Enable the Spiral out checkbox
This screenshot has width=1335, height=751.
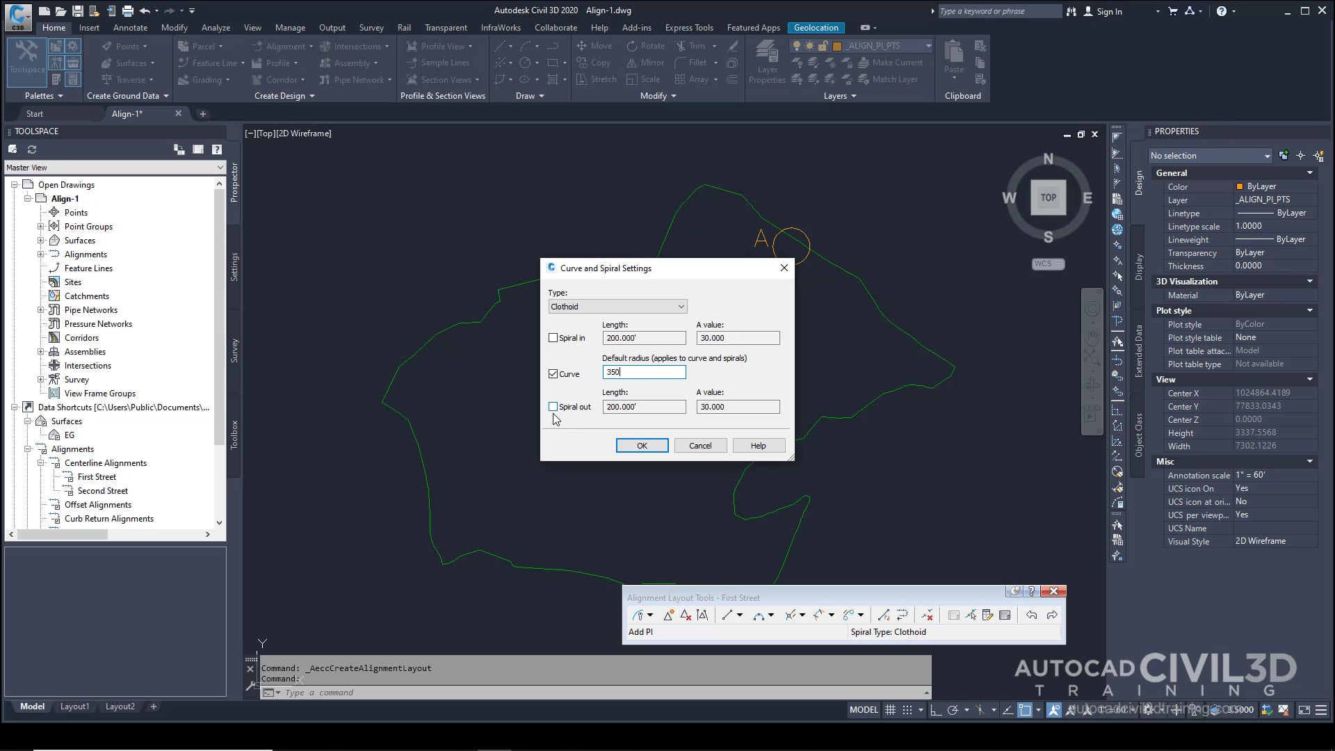[553, 406]
